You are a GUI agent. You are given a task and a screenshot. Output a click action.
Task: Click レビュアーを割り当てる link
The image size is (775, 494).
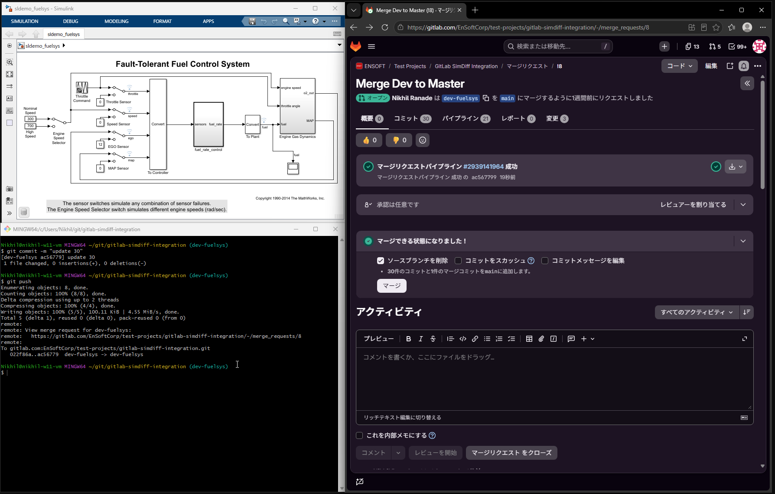pyautogui.click(x=693, y=205)
